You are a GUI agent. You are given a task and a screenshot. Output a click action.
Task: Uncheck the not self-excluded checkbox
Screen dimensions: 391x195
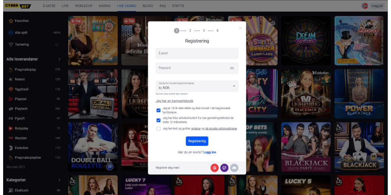(158, 120)
